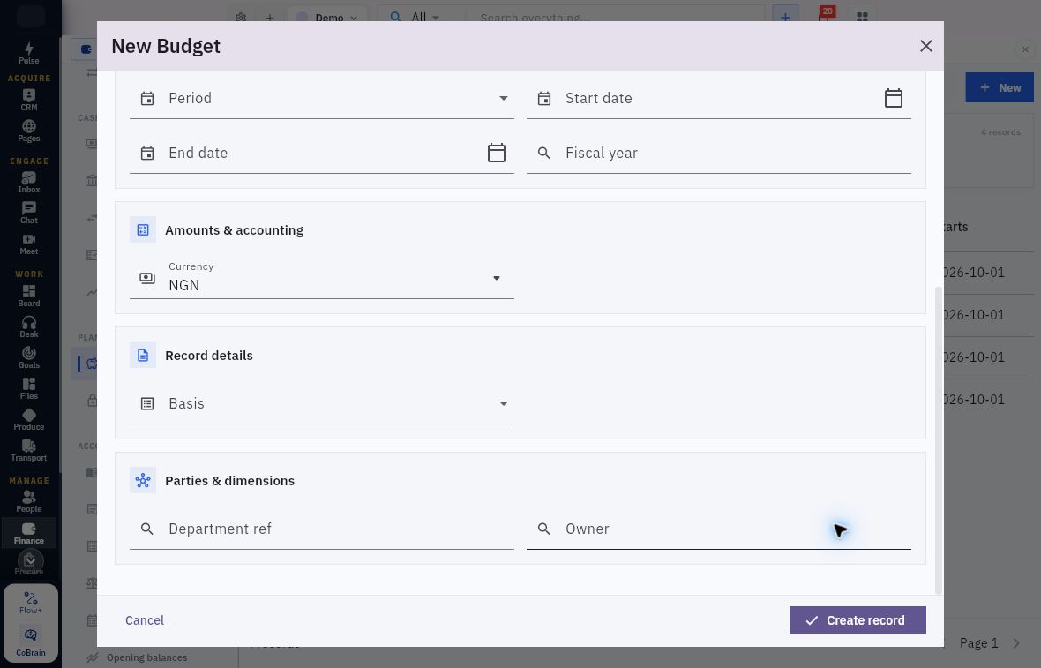This screenshot has width=1041, height=668.
Task: Open Pages from sidebar
Action: [x=28, y=131]
